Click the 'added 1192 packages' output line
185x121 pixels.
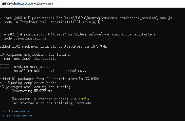tap(53, 46)
